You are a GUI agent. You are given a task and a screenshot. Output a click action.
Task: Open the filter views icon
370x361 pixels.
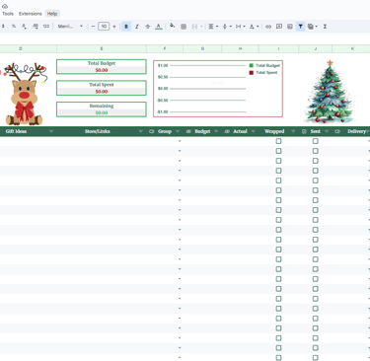[x=312, y=27]
